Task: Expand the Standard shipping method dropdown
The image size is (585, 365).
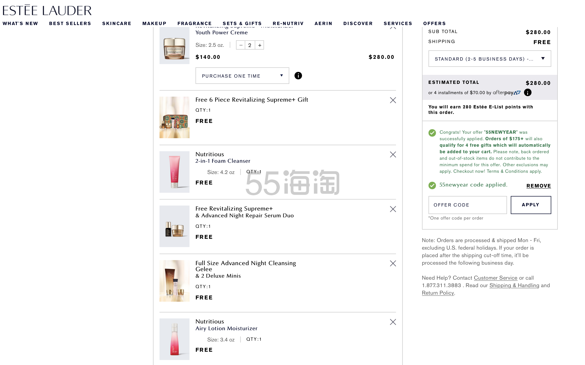Action: 489,59
